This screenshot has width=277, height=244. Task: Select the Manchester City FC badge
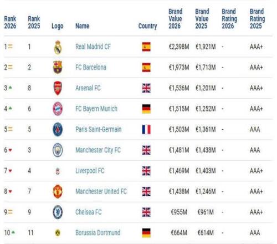(x=58, y=150)
